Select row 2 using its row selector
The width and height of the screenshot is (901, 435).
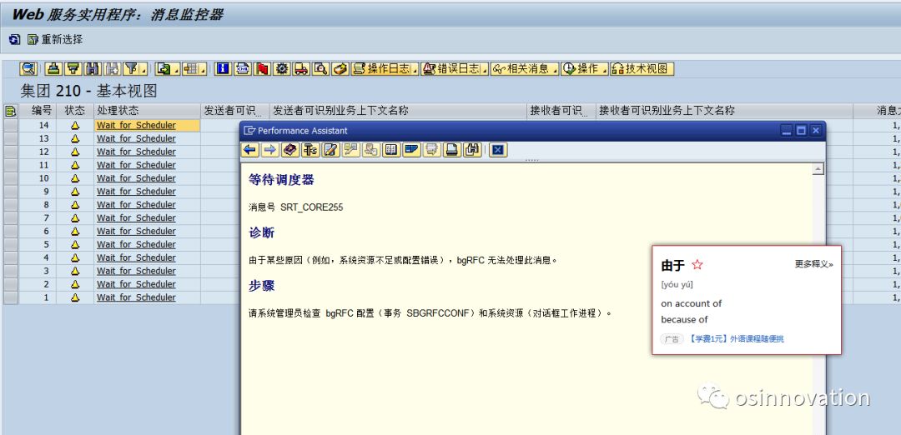(x=10, y=284)
